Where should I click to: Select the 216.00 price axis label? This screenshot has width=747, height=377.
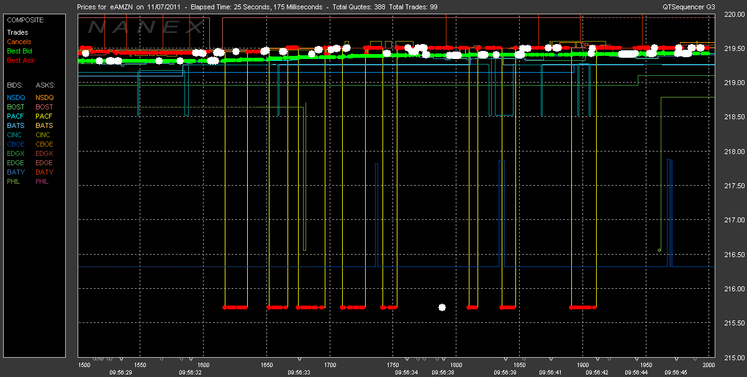tap(735, 289)
